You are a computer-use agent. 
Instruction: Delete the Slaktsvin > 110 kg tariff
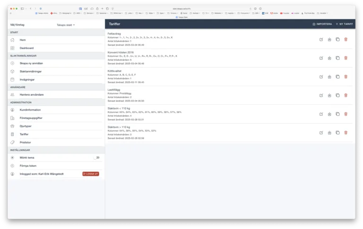[x=346, y=133]
